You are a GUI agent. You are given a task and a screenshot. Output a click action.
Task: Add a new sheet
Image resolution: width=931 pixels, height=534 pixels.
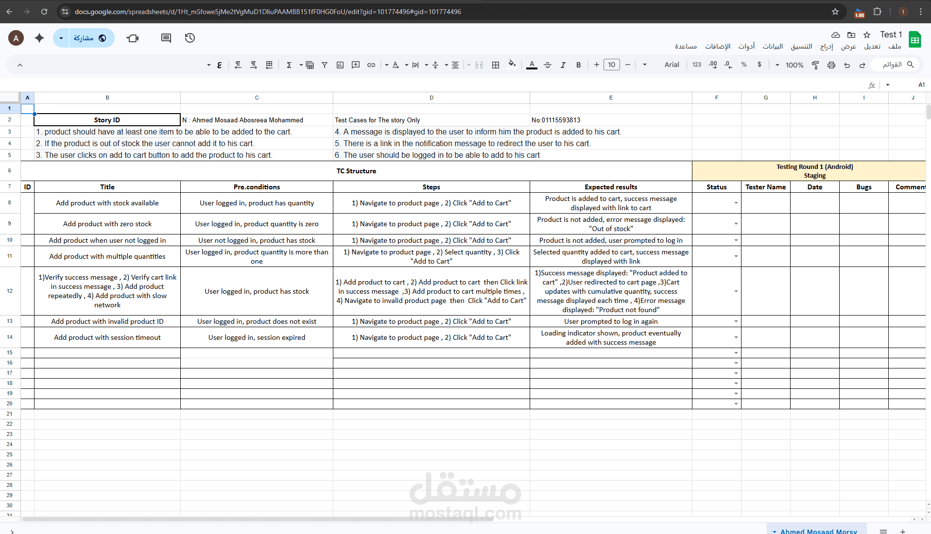click(902, 531)
